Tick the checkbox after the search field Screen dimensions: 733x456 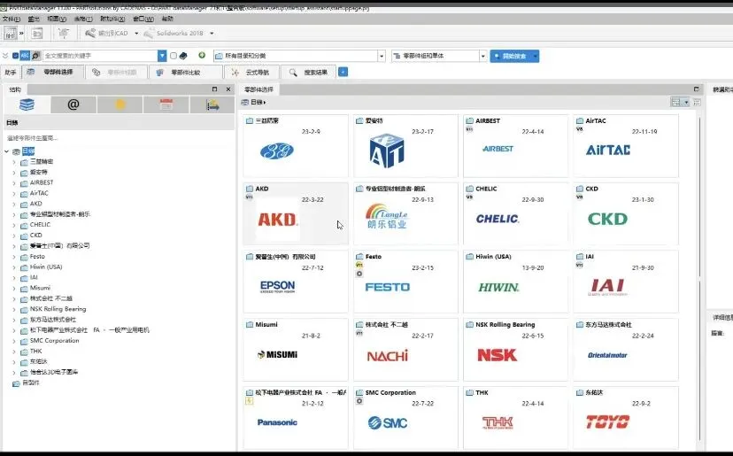point(174,56)
